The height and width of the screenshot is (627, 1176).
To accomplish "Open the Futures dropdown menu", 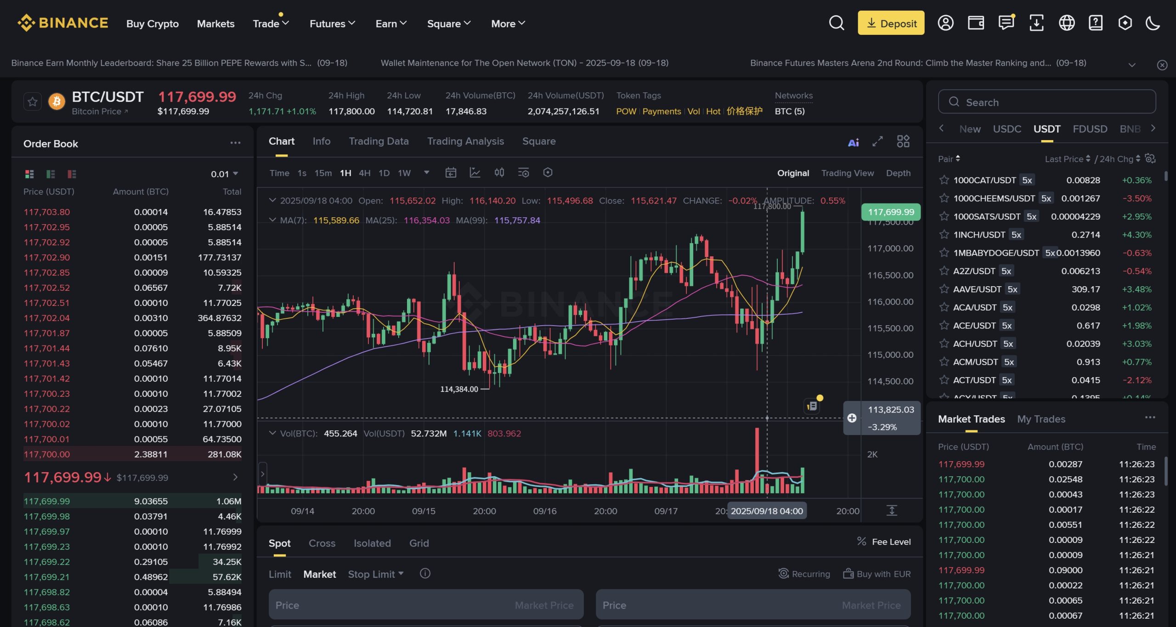I will (332, 23).
